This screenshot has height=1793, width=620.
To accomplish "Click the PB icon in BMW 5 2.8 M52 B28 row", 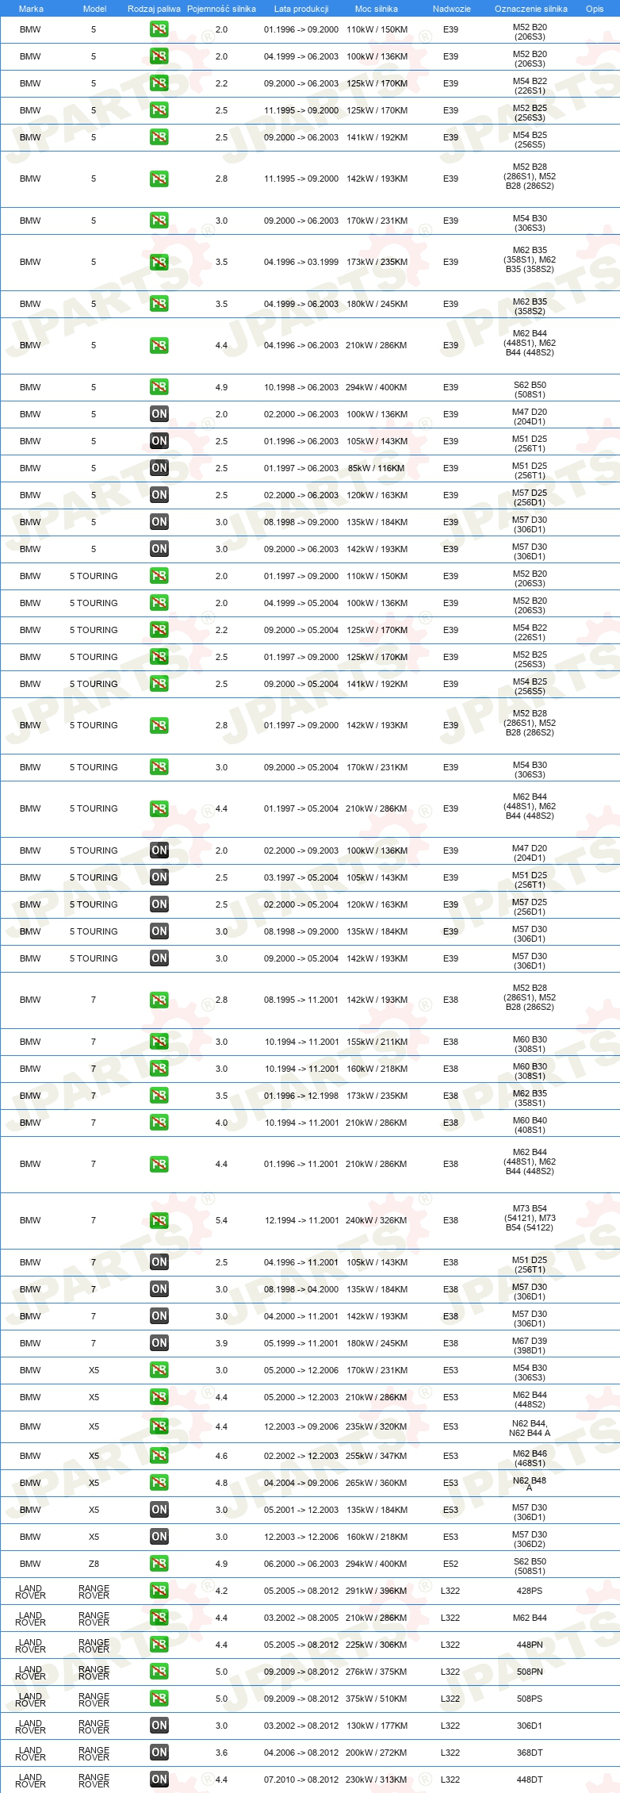I will pyautogui.click(x=159, y=179).
